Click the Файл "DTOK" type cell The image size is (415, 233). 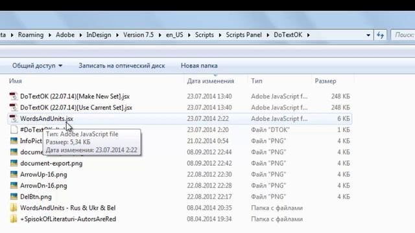pyautogui.click(x=270, y=129)
